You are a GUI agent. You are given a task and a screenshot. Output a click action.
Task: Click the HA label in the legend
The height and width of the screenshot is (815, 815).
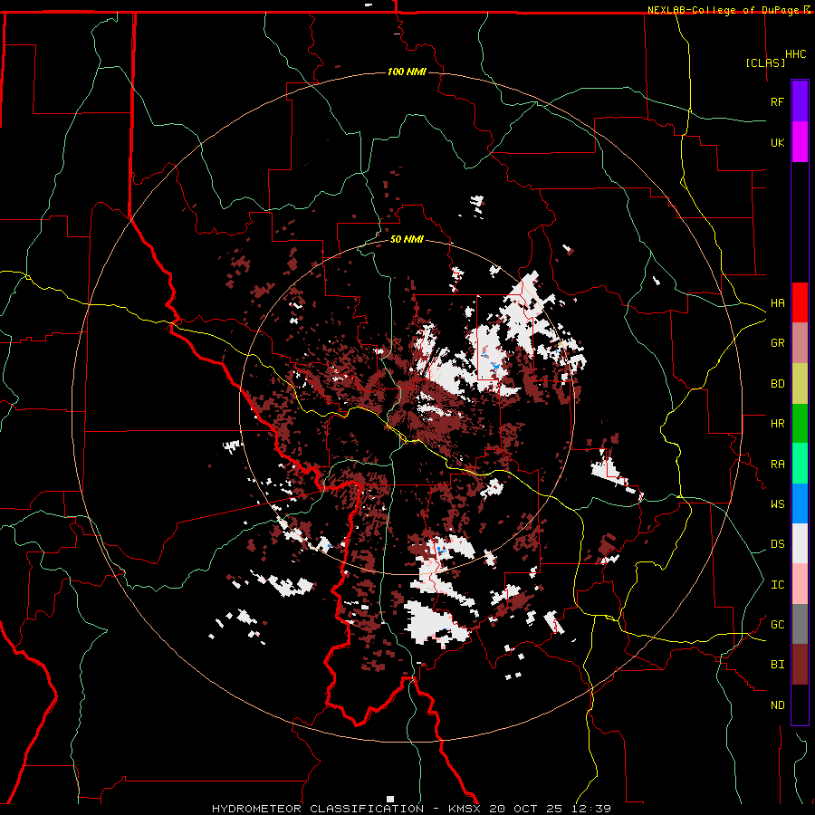point(777,303)
